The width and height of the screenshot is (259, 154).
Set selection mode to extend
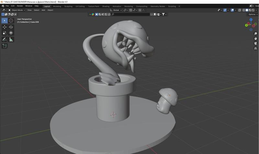click(x=6, y=14)
